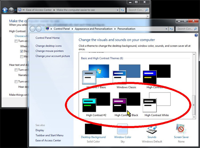Click the theme list scroll up arrow
Viewport: 200px width, 148px height.
pyautogui.click(x=194, y=54)
